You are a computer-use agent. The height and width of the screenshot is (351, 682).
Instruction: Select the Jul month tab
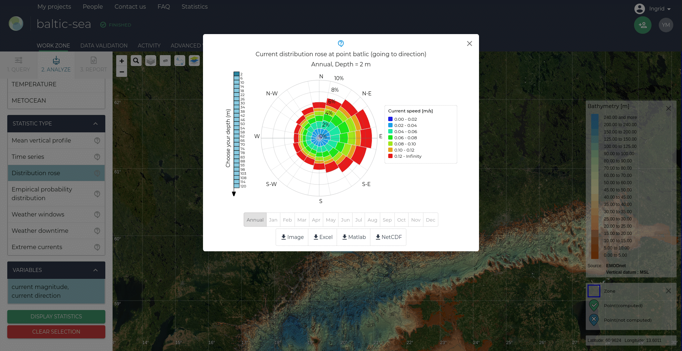[358, 220]
